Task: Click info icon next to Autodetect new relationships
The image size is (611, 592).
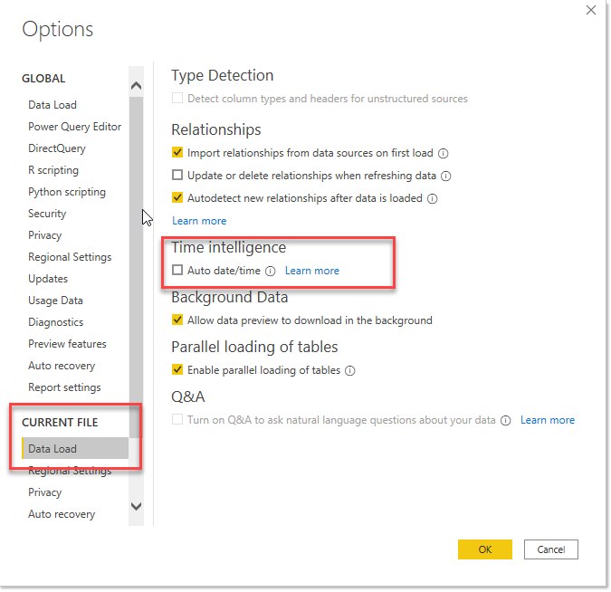Action: (x=432, y=199)
